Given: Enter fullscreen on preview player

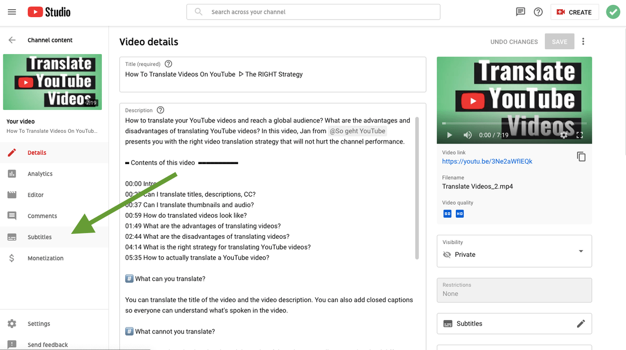Looking at the screenshot, I should [x=580, y=135].
